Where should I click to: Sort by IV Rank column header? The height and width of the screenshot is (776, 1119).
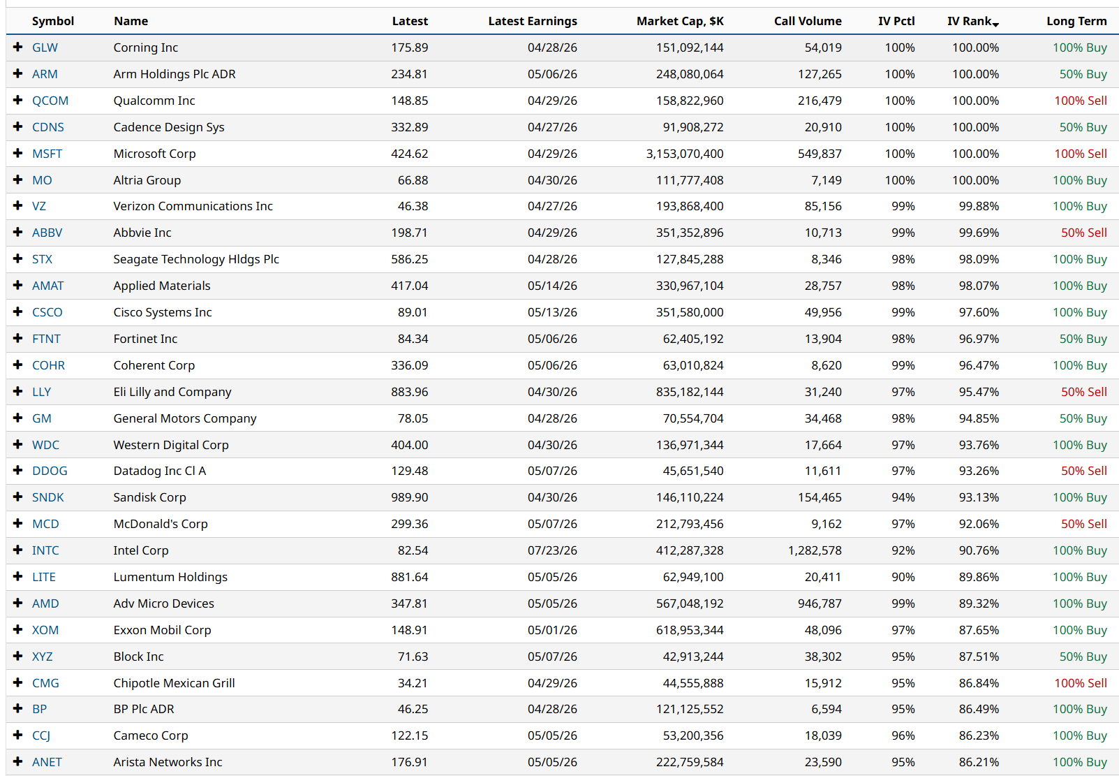click(971, 21)
